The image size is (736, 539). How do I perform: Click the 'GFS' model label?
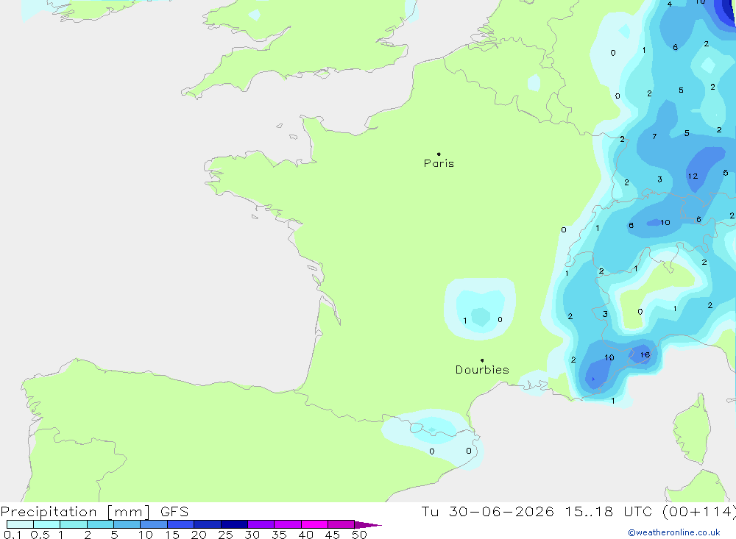tap(174, 512)
